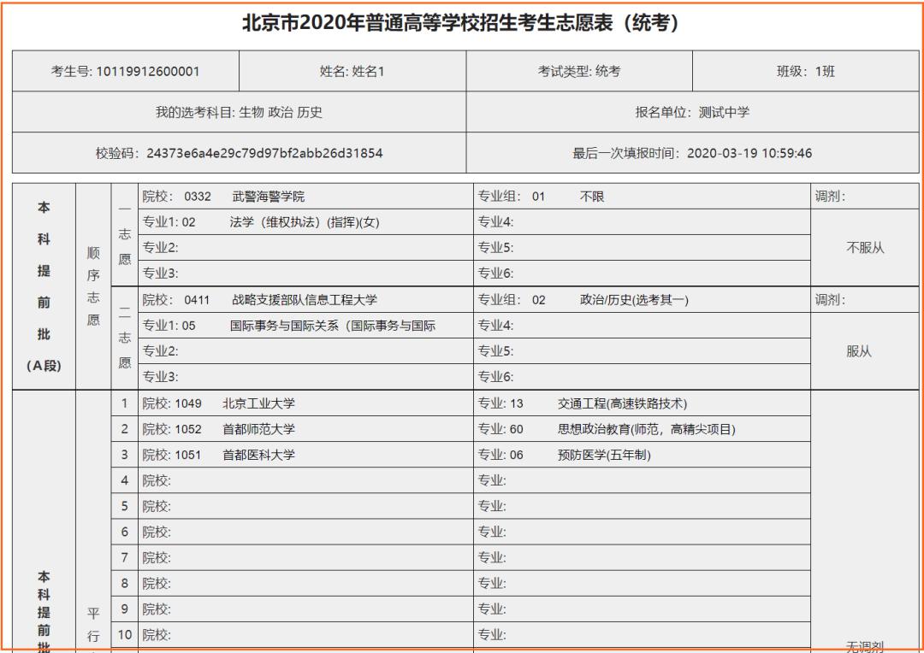Image resolution: width=924 pixels, height=653 pixels.
Task: Click the 选考科目 entry 生物 政治 历史
Action: 237,112
